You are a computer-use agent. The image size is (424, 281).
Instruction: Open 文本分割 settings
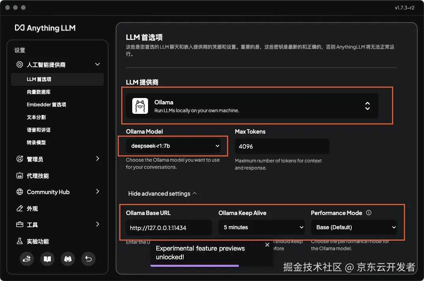[36, 117]
